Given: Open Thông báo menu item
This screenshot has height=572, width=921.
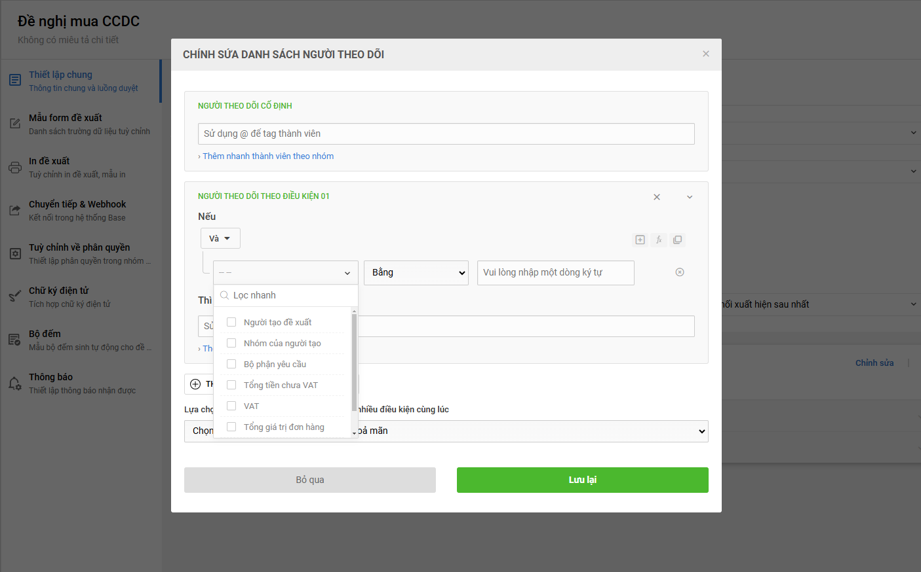Looking at the screenshot, I should [x=81, y=384].
